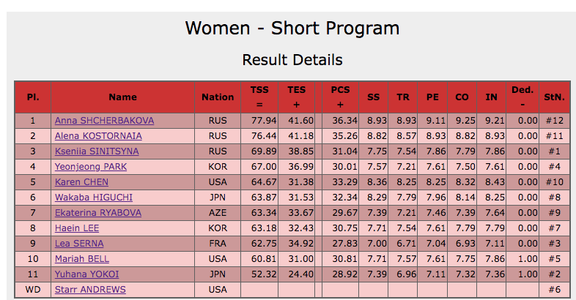Click the PCS column header

pyautogui.click(x=340, y=97)
